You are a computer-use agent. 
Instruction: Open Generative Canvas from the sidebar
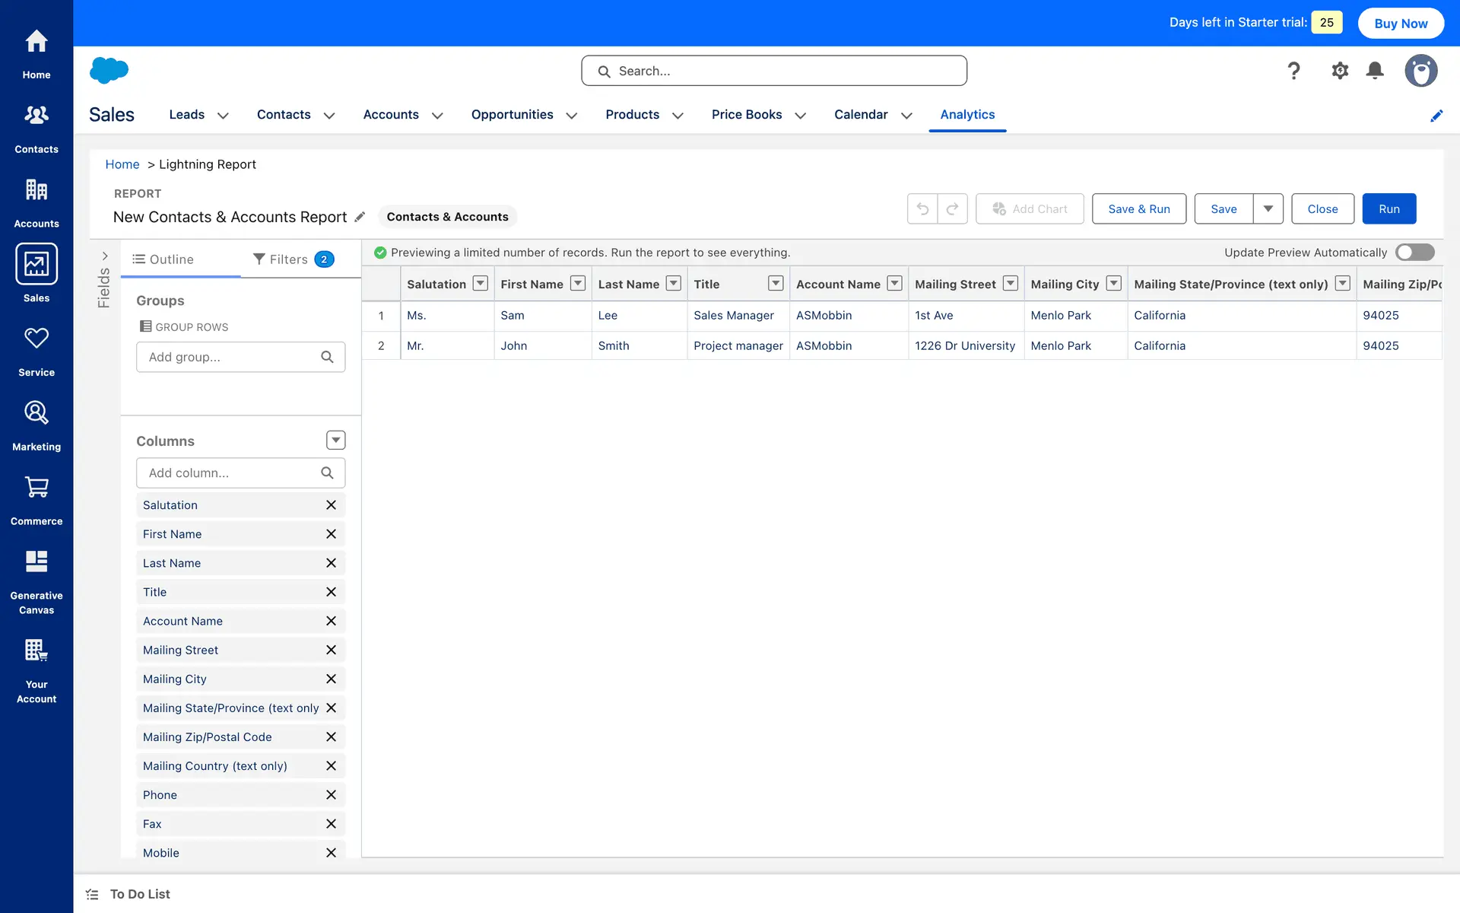tap(36, 562)
